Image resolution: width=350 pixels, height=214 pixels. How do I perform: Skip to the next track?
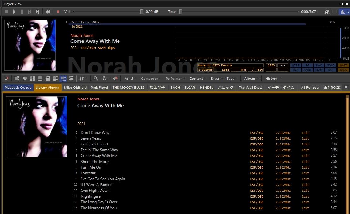37,12
